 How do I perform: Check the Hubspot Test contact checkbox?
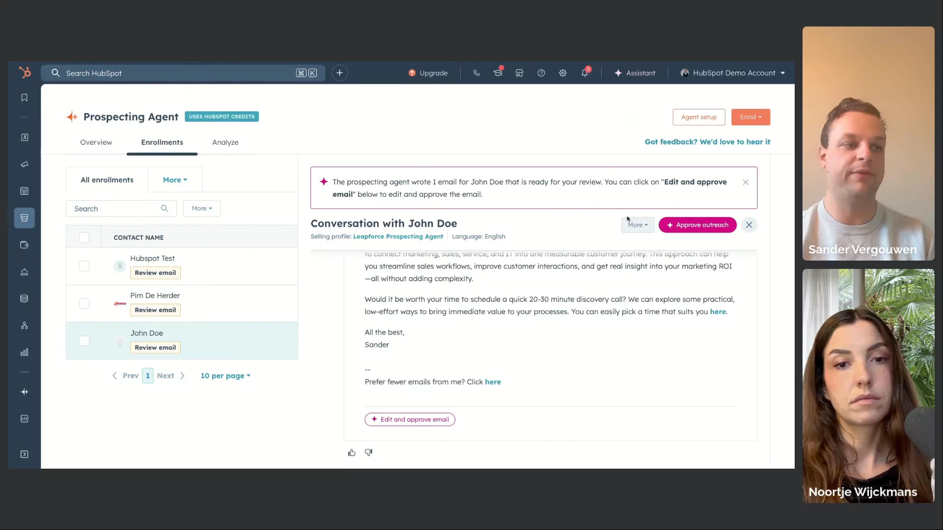[84, 266]
